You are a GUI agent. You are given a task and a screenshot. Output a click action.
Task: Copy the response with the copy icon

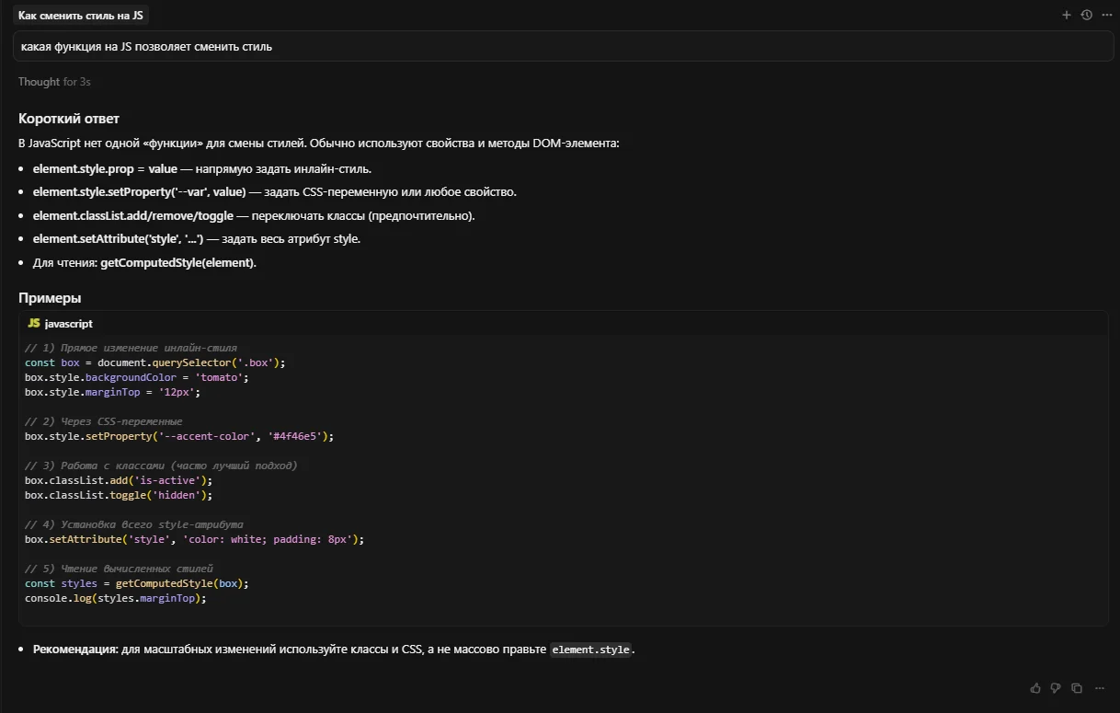[x=1076, y=687]
